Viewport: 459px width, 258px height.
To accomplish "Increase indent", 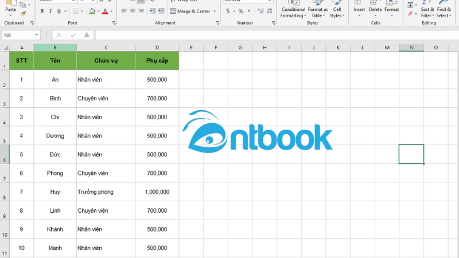I will 161,11.
